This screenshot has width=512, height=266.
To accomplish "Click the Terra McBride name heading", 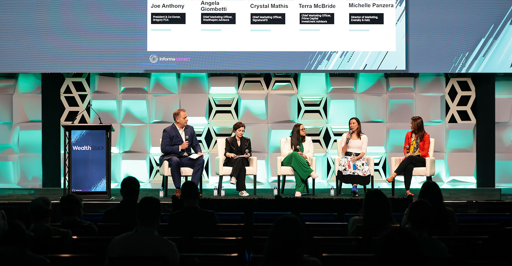I will [317, 6].
